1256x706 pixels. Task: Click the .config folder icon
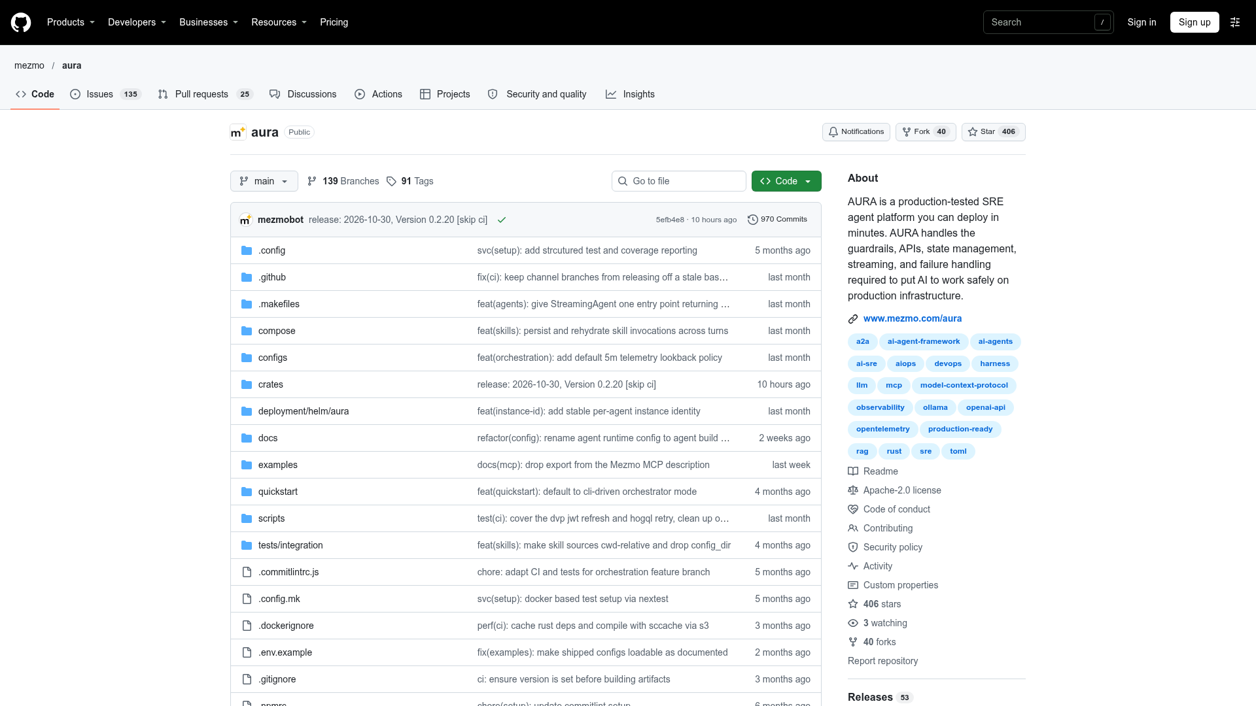247,250
